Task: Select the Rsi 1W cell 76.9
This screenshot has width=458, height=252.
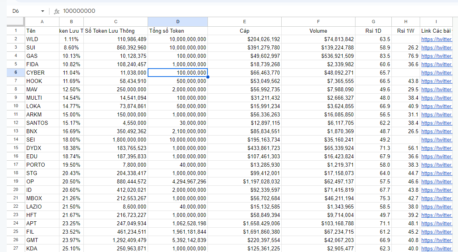Action: (406, 56)
